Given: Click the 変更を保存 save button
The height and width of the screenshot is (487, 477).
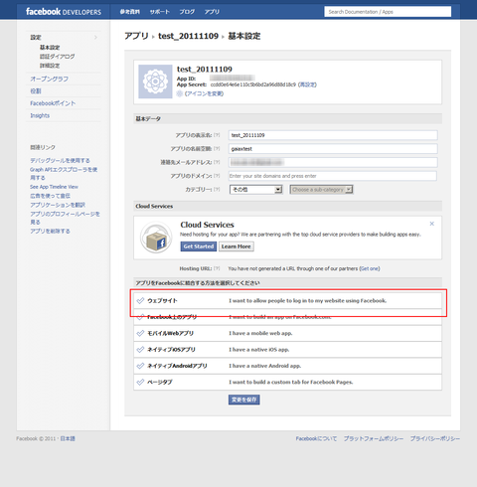Looking at the screenshot, I should (x=244, y=400).
